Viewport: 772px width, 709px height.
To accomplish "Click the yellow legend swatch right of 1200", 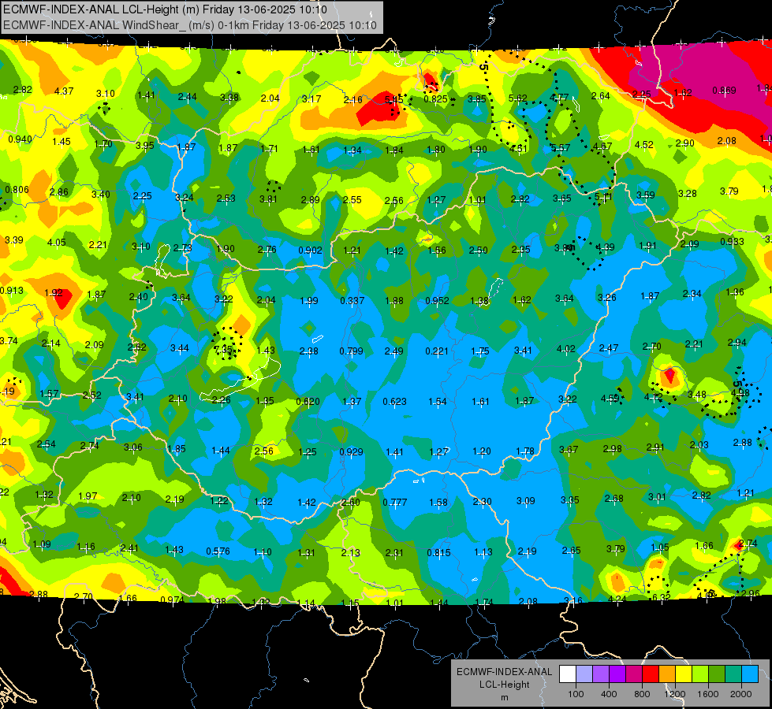I will (x=684, y=674).
